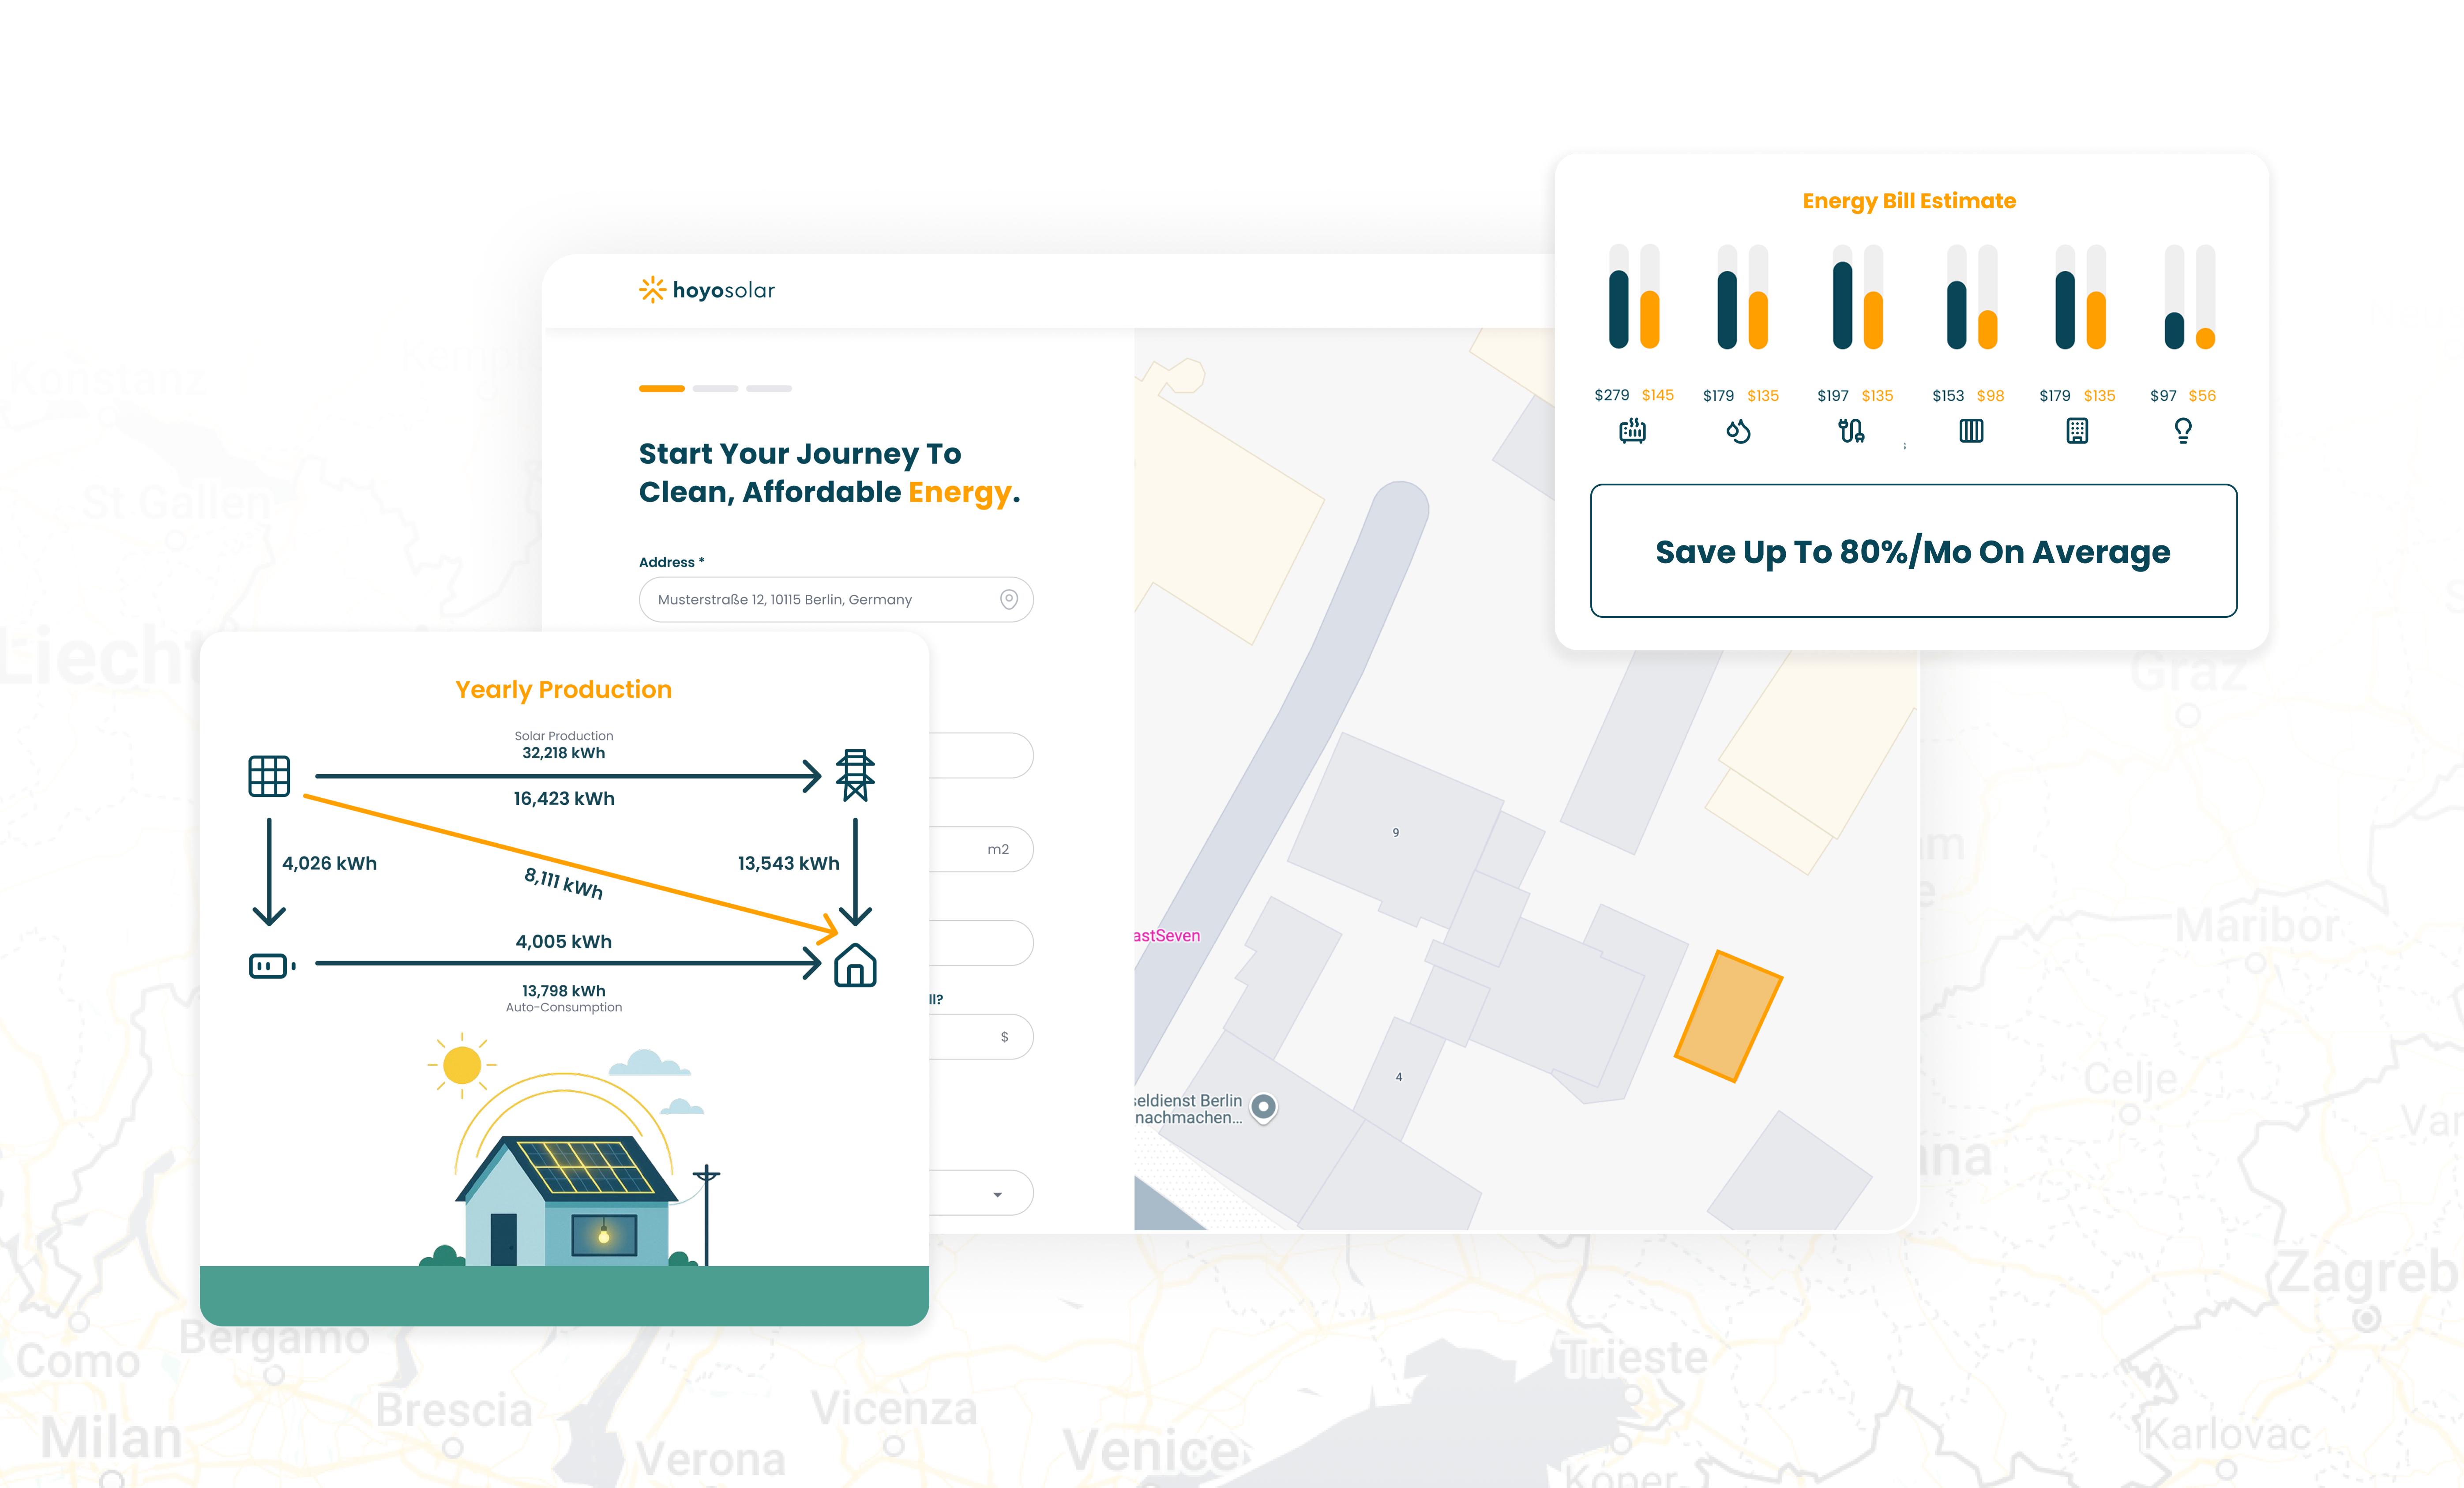Screen dimensions: 2464x1488
Task: Click the 13,543 kWh value
Action: coord(788,863)
